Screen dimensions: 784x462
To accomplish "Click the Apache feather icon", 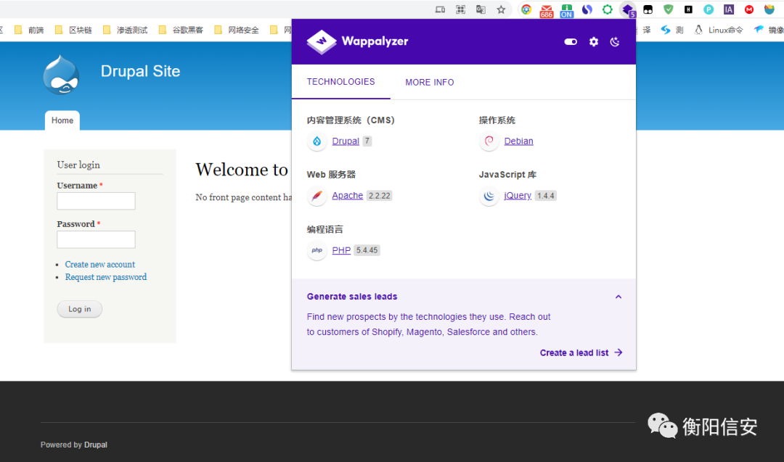I will click(x=317, y=196).
